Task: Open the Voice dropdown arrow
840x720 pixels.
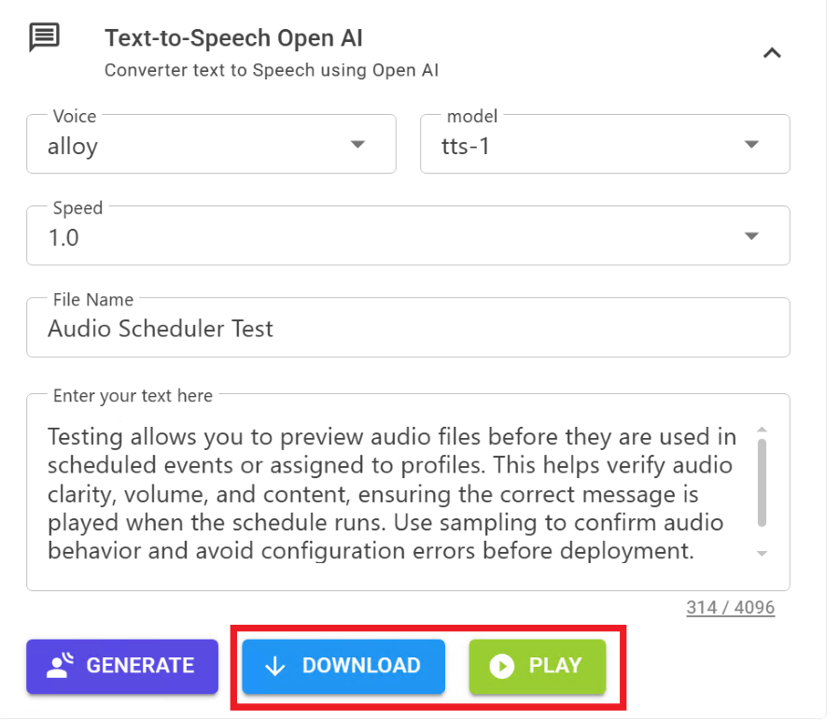Action: tap(357, 145)
